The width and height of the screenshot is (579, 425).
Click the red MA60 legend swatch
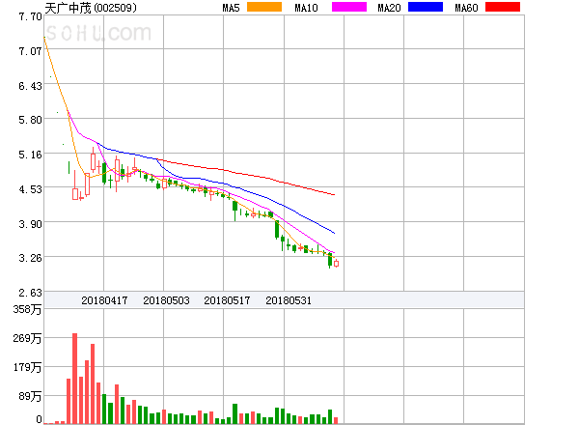coord(503,7)
